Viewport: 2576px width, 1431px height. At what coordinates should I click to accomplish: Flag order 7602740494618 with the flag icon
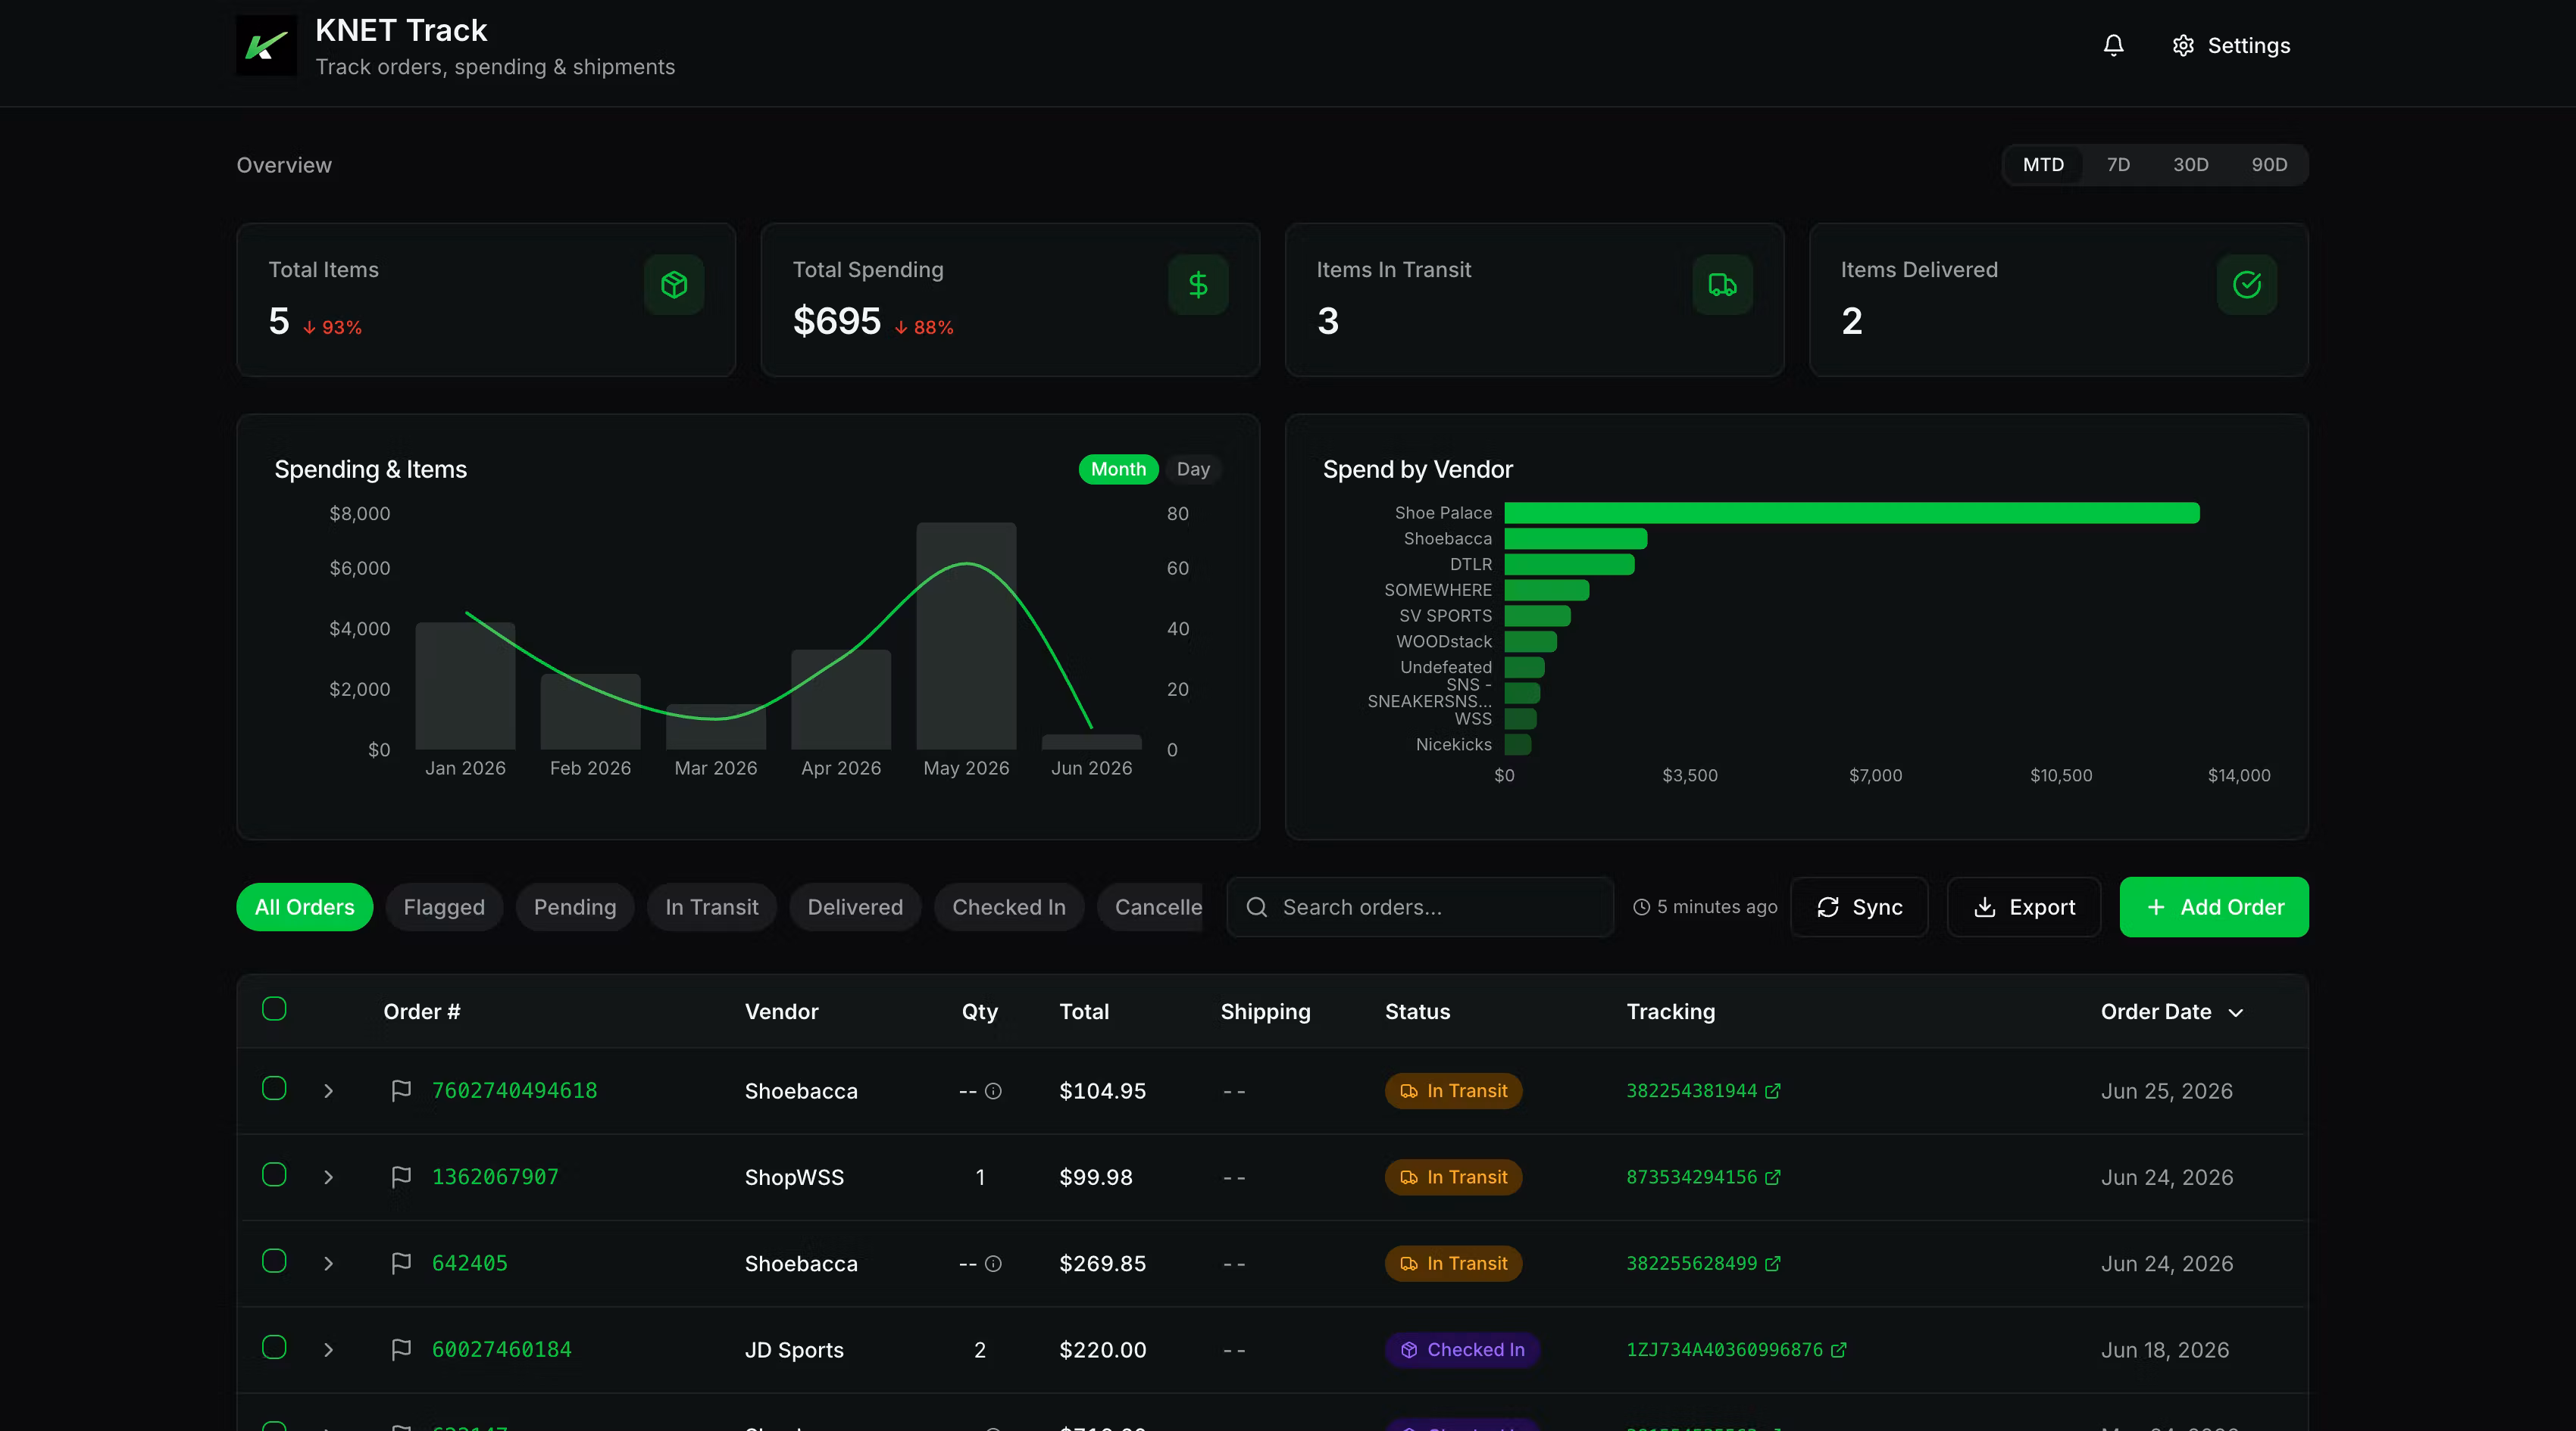[401, 1090]
